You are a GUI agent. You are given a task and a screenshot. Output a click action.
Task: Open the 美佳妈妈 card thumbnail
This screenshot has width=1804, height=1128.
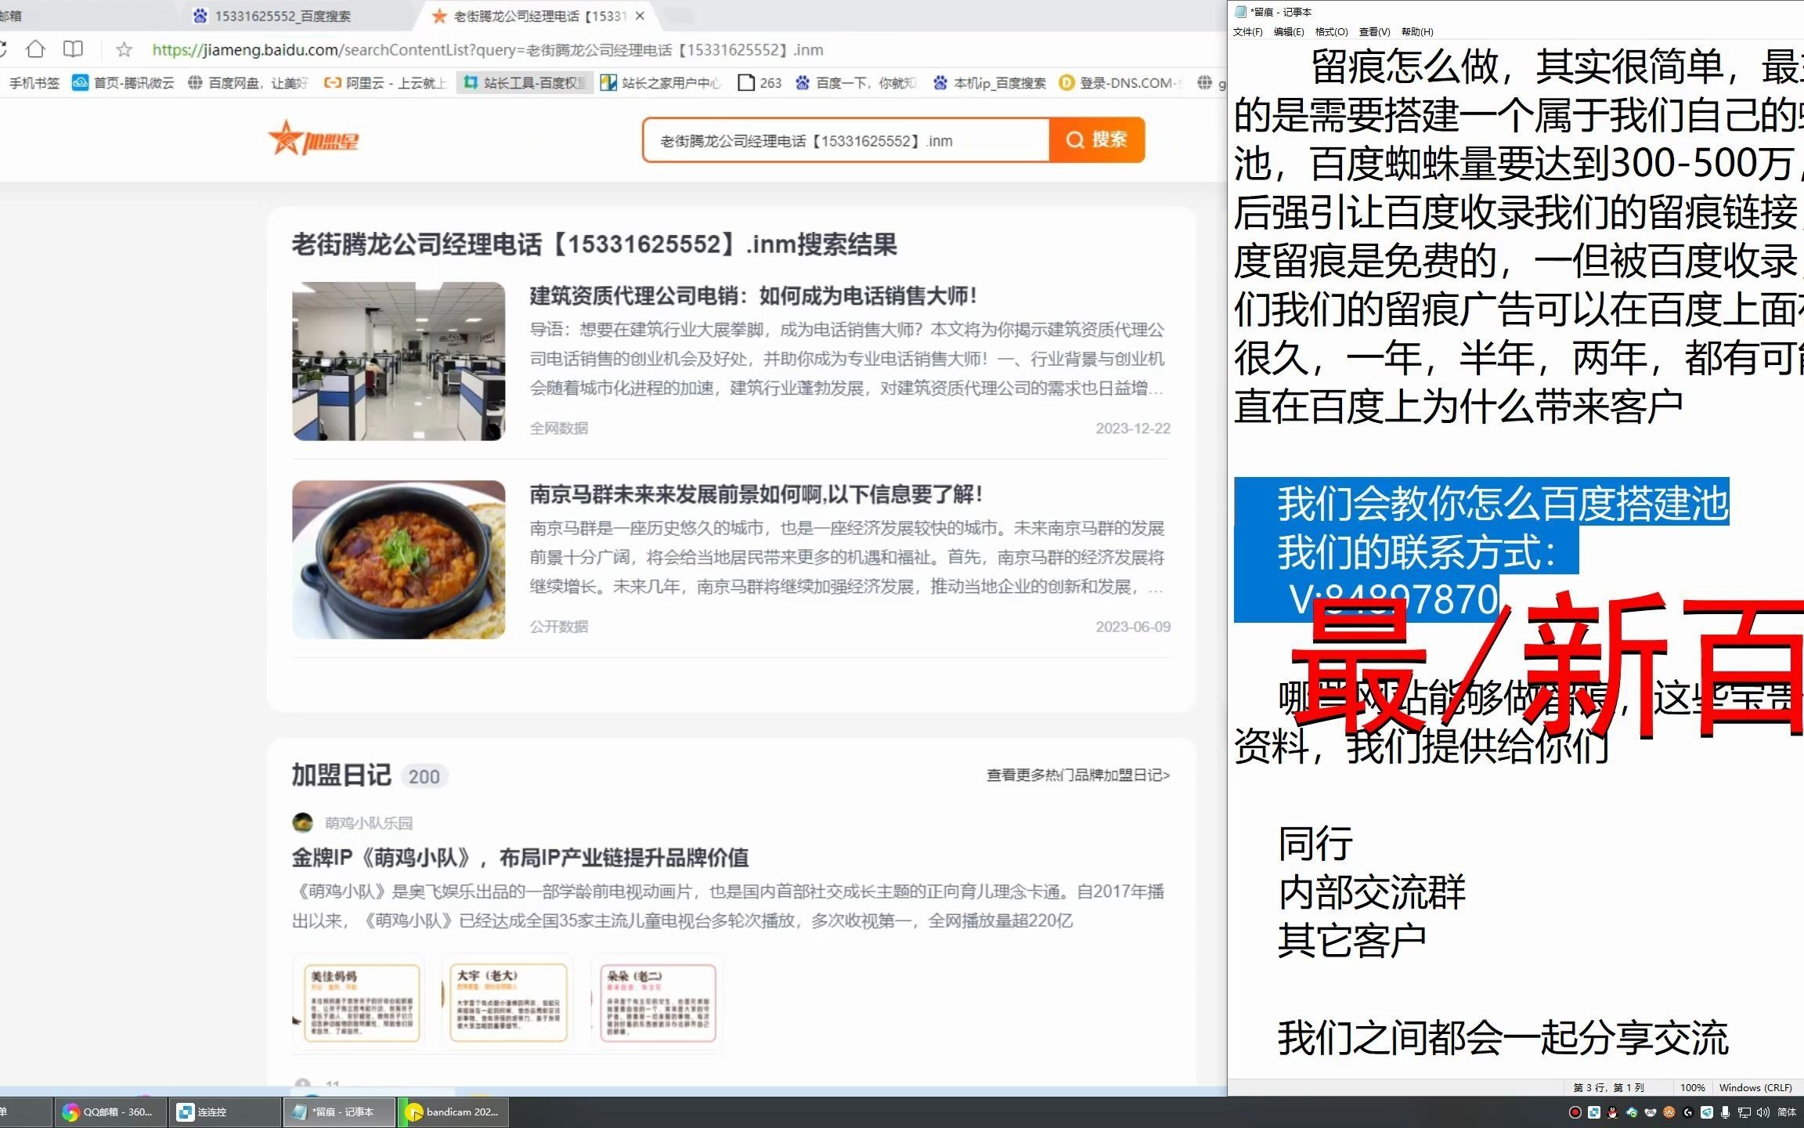[x=360, y=1002]
